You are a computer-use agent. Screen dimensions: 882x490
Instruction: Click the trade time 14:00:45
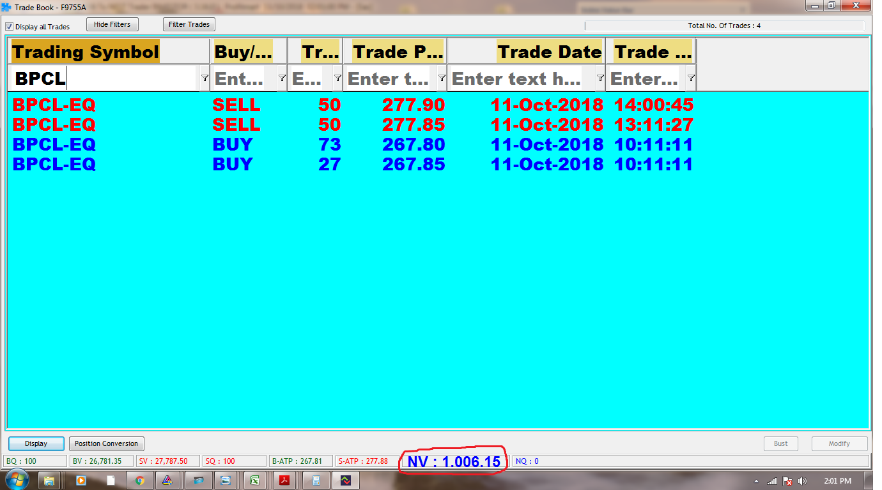[x=654, y=105]
